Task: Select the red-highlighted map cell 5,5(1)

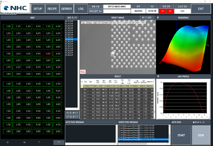Action: pyautogui.click(x=48, y=54)
